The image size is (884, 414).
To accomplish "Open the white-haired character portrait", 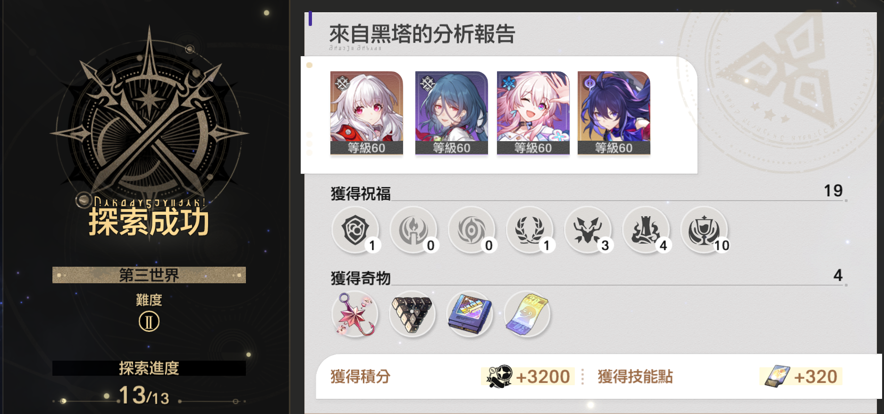I will click(x=367, y=113).
